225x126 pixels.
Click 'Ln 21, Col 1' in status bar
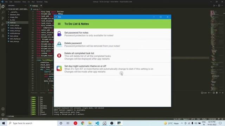177,119
